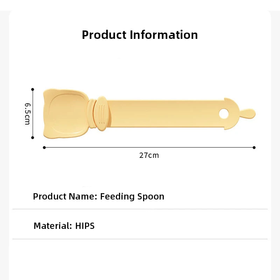Viewport: 280px width, 280px height.
Task: Click right endpoint dot of length line
Action: coord(254,147)
